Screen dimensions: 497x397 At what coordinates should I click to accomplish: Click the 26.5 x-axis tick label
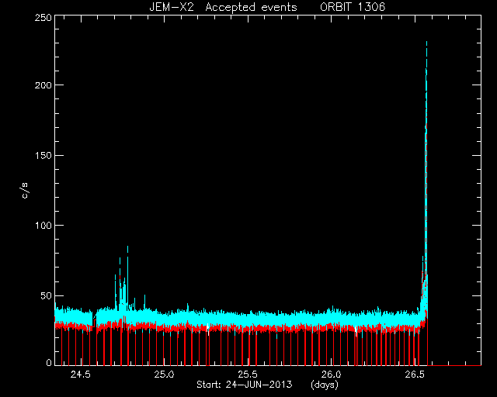click(x=414, y=375)
